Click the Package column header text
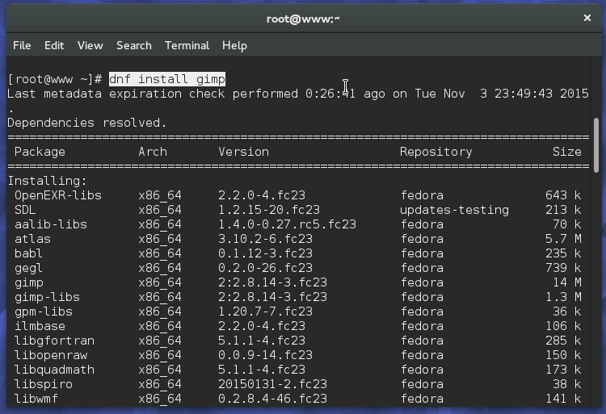This screenshot has width=606, height=414. click(40, 152)
